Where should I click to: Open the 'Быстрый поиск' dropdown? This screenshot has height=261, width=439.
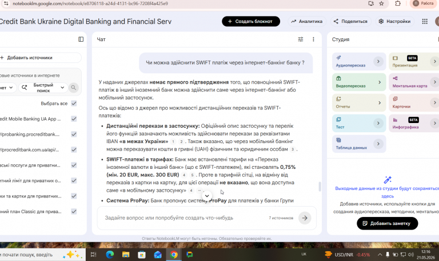43,88
